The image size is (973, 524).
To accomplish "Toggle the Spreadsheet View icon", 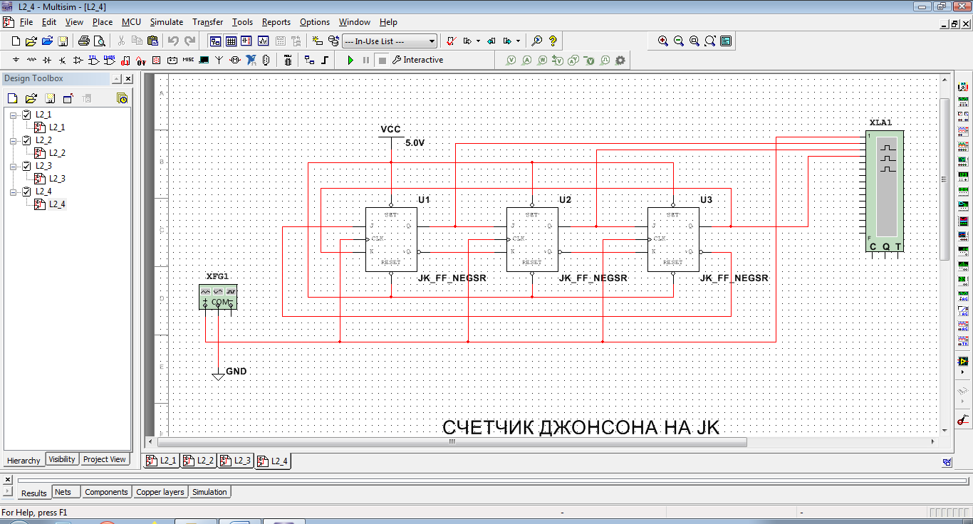I will pyautogui.click(x=231, y=41).
